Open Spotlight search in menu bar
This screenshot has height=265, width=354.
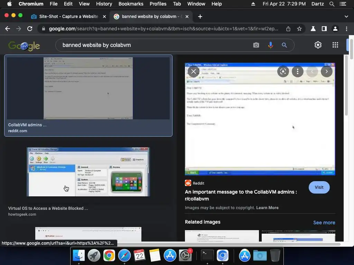click(332, 4)
